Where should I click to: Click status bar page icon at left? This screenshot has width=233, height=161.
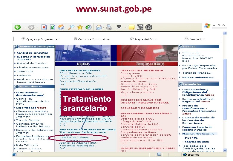(14, 154)
